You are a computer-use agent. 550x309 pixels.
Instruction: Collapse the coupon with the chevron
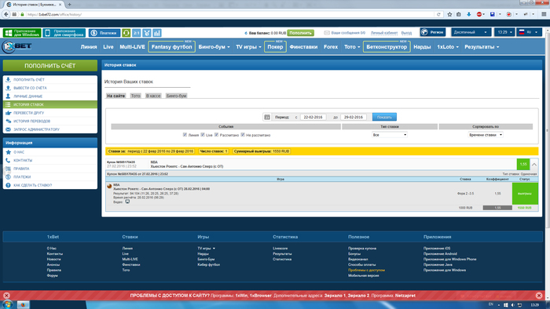click(533, 164)
